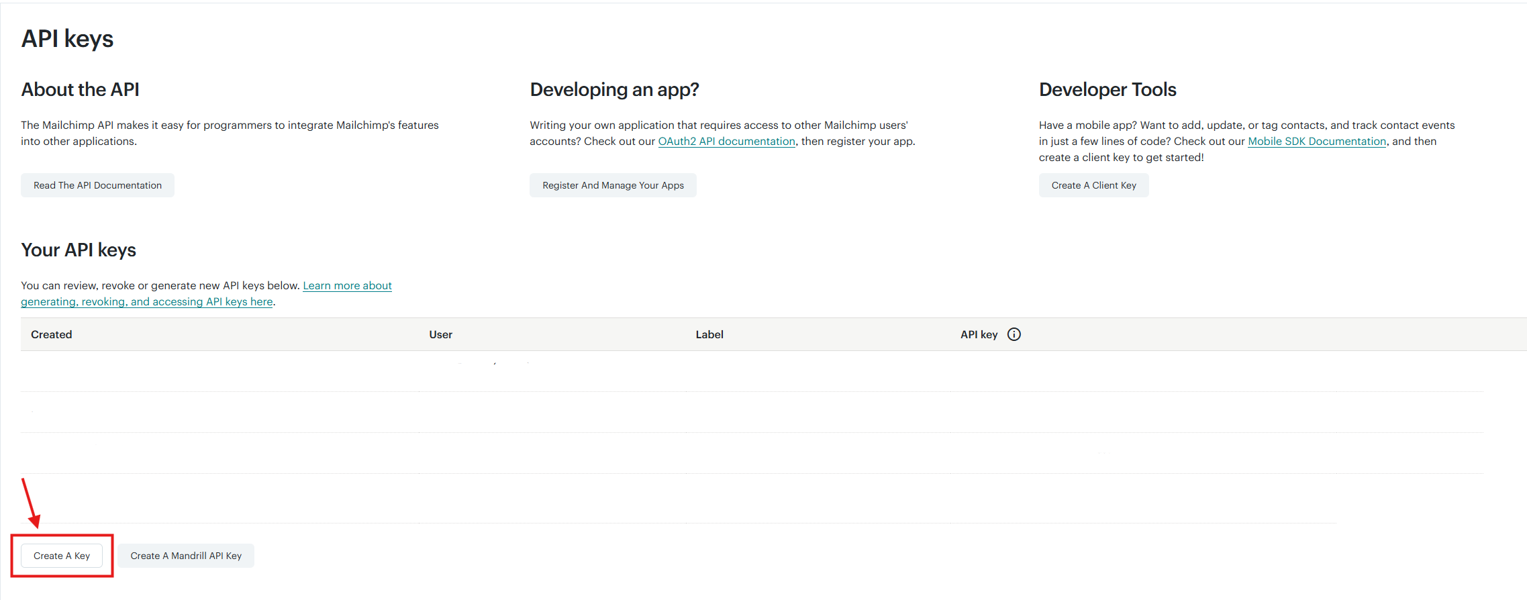Click the Create A Key button

(x=62, y=556)
